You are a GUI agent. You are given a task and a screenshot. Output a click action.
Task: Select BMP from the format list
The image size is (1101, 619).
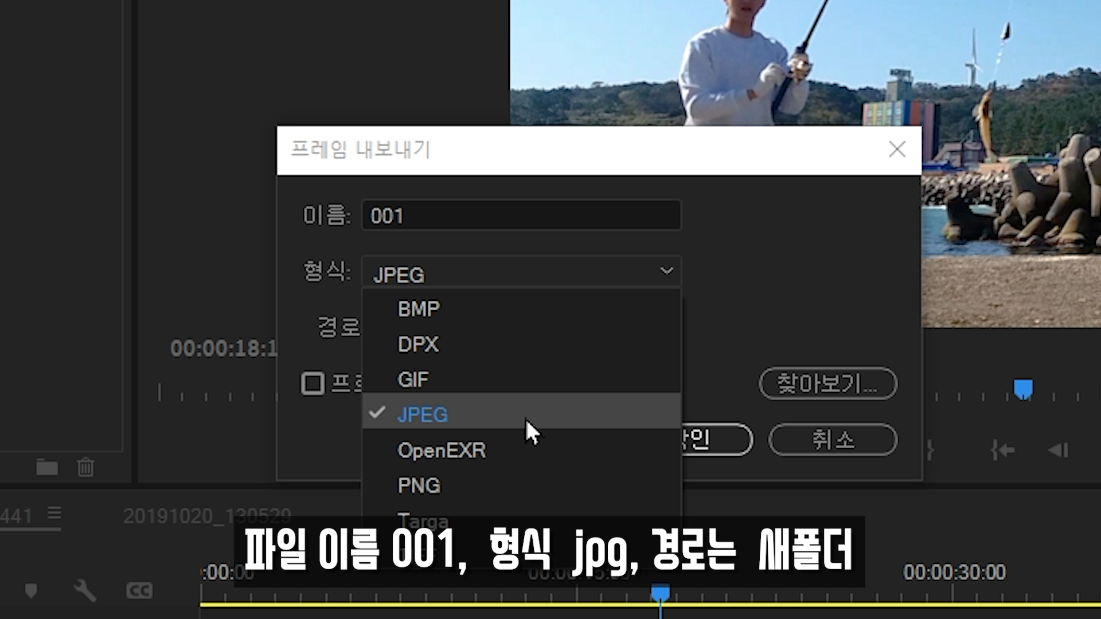pyautogui.click(x=419, y=309)
